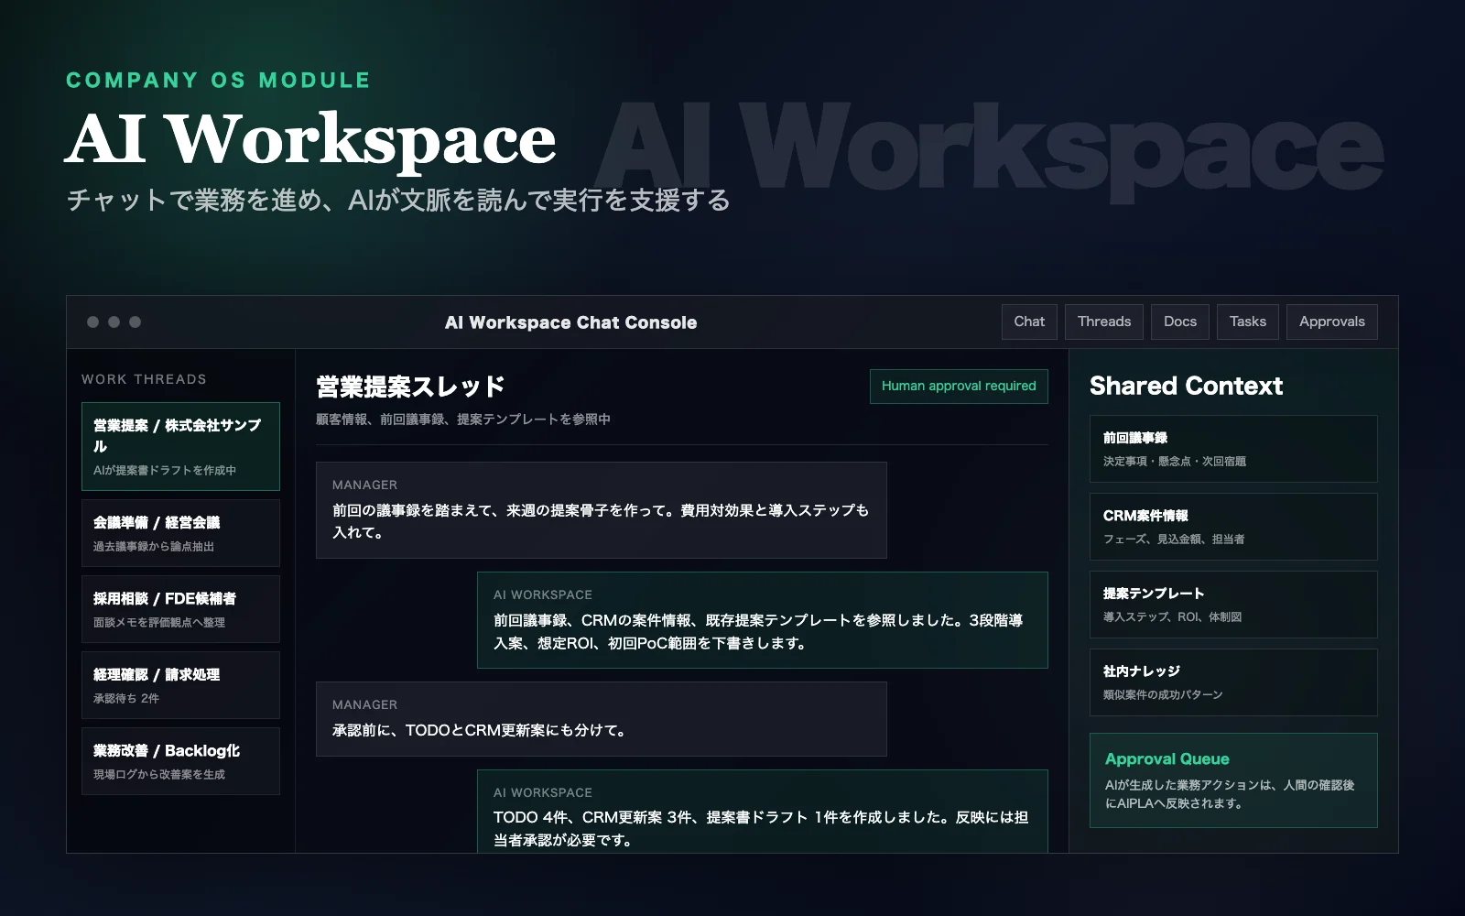Image resolution: width=1465 pixels, height=916 pixels.
Task: Click the middle gray window dot
Action: coord(114,322)
